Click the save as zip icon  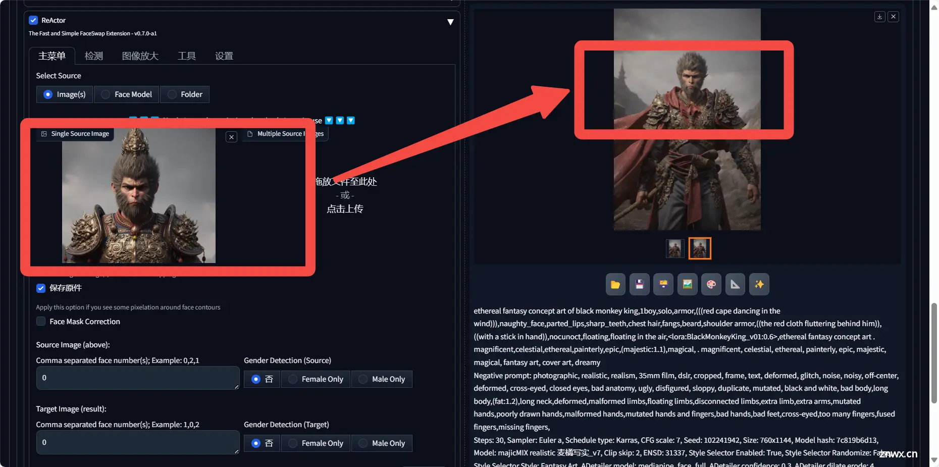663,284
